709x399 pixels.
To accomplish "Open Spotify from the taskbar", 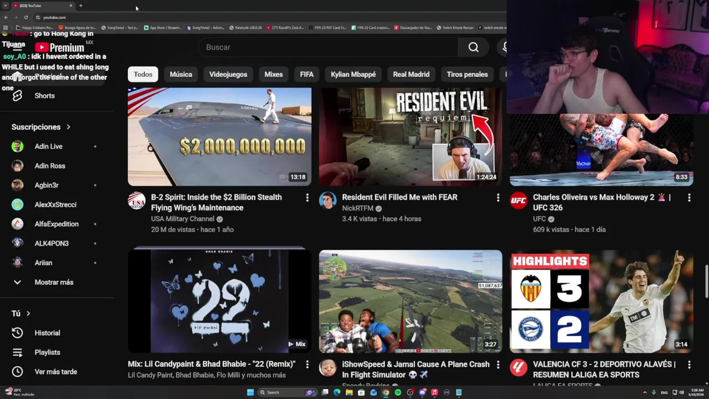I will 398,392.
